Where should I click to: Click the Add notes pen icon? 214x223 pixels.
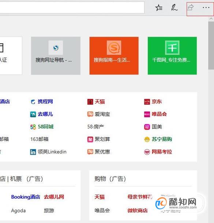pos(174,8)
